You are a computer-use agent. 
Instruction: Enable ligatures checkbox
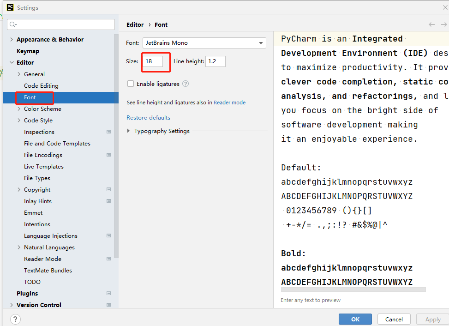131,84
